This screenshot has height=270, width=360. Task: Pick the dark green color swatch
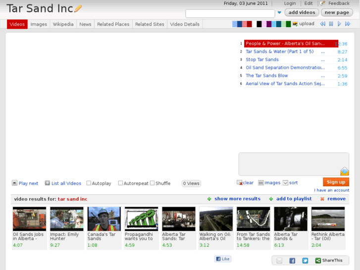(288, 24)
